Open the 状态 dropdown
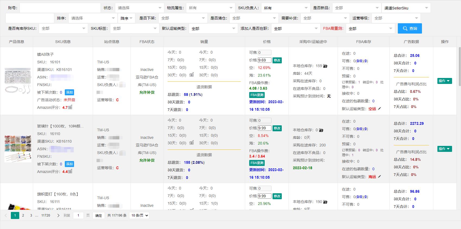This screenshot has width=461, height=229. (x=140, y=8)
